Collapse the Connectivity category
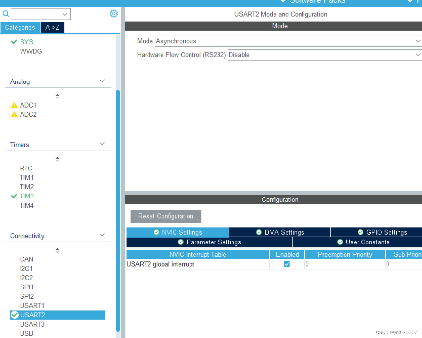422x338 pixels. (102, 235)
